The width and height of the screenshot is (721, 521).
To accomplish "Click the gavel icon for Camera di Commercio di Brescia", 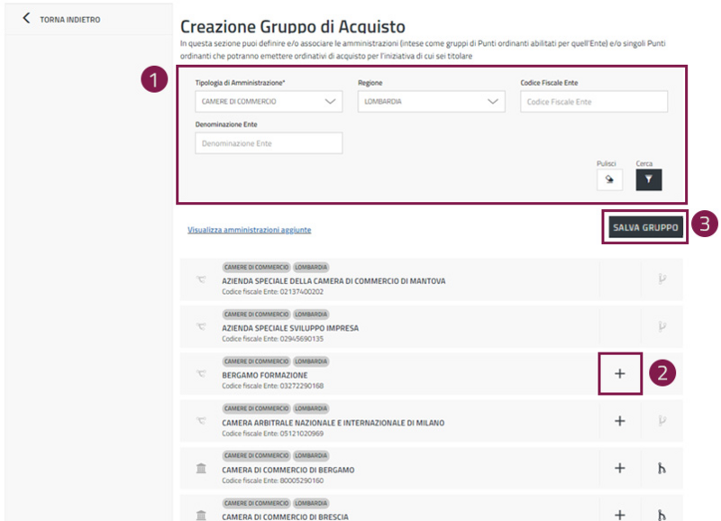I will pos(662,512).
